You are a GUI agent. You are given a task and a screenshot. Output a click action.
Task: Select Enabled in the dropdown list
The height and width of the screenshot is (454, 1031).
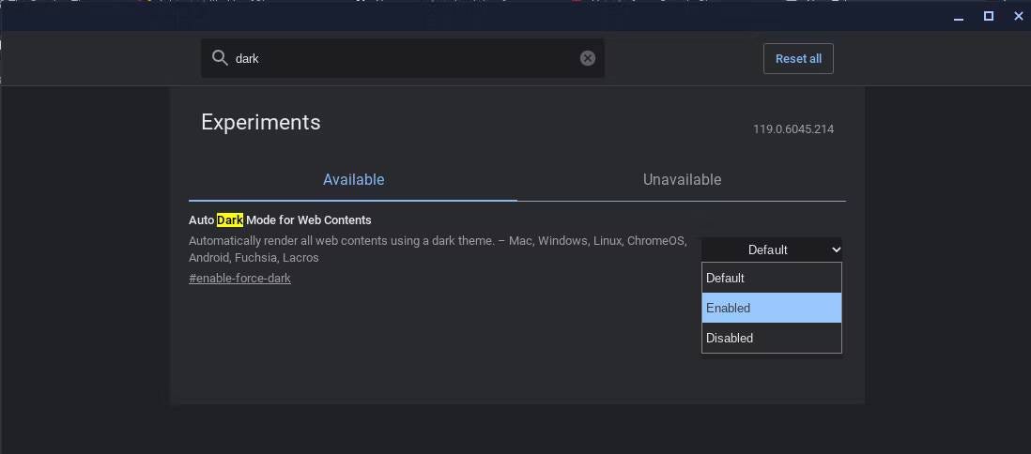click(771, 308)
